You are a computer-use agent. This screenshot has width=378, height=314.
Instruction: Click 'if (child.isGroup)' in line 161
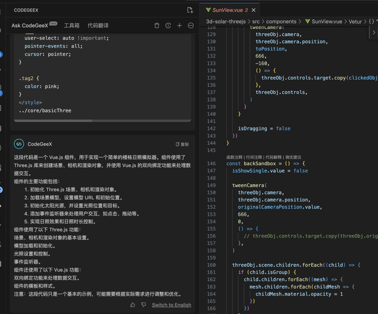pos(264,272)
